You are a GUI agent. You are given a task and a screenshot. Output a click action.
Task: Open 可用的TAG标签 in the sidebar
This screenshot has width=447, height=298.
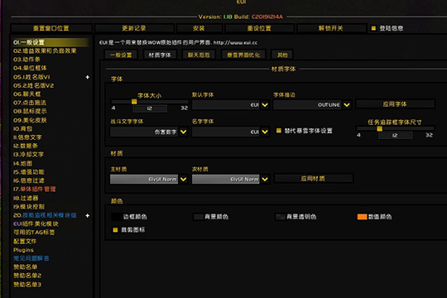[34, 233]
